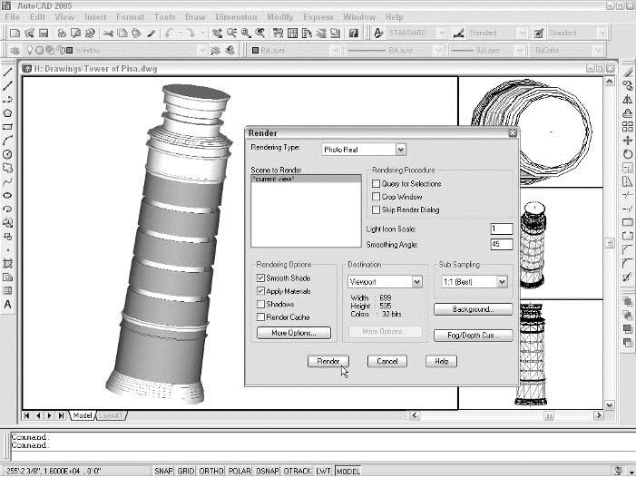Select the Line tool in the Draw toolbar
The height and width of the screenshot is (477, 636).
pyautogui.click(x=8, y=72)
